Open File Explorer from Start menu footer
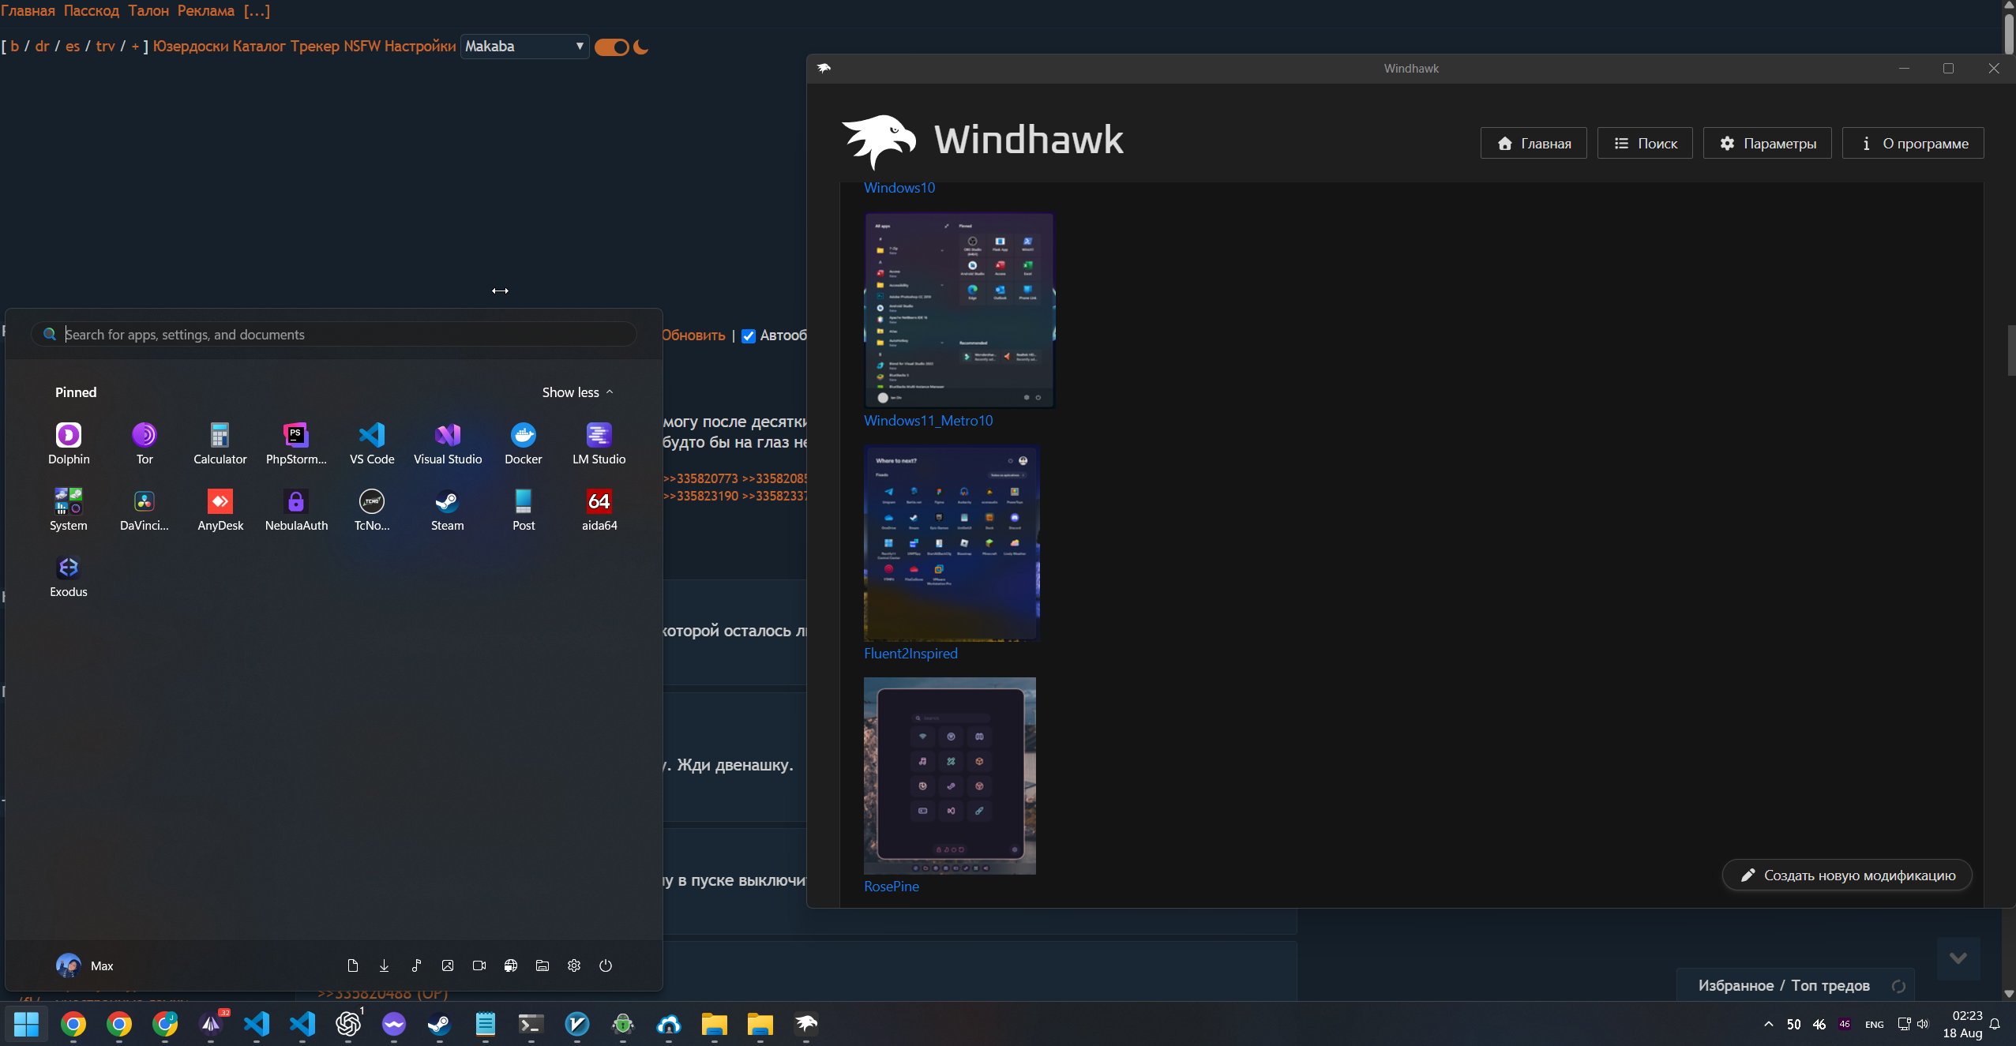 [x=542, y=965]
